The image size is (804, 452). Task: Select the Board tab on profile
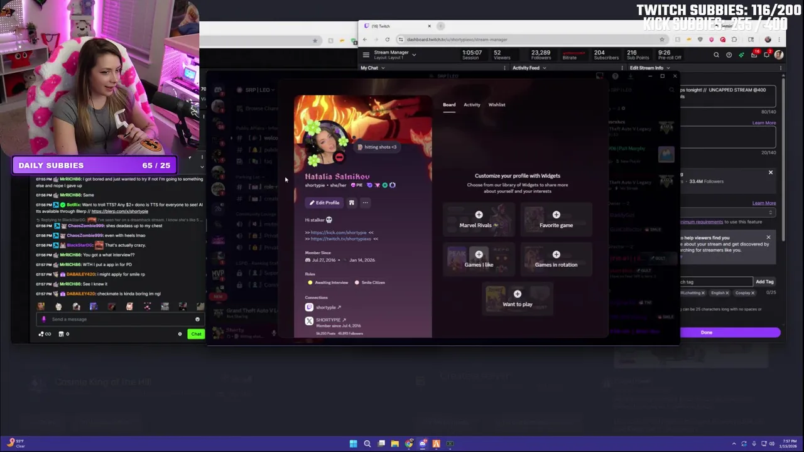(449, 105)
